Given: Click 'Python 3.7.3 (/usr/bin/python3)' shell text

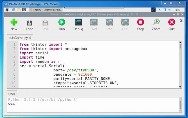Looking at the screenshot, I should click(43, 100).
